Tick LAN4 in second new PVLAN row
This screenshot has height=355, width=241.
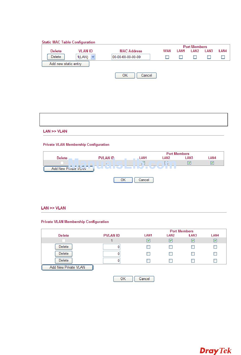click(x=215, y=254)
